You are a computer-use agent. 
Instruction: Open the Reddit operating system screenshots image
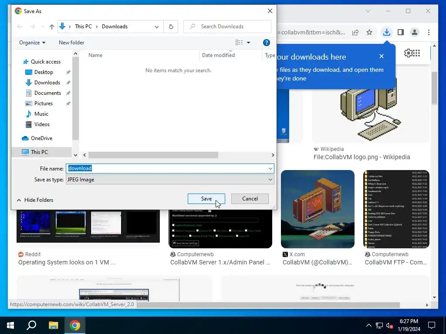point(88,226)
